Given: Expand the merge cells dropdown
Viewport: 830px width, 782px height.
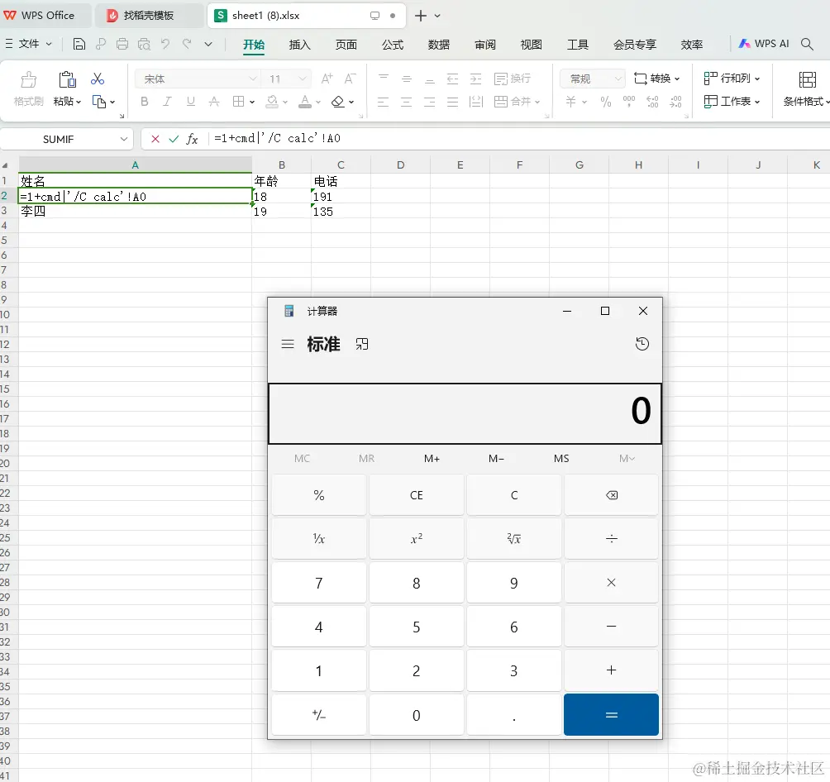Looking at the screenshot, I should click(x=537, y=102).
